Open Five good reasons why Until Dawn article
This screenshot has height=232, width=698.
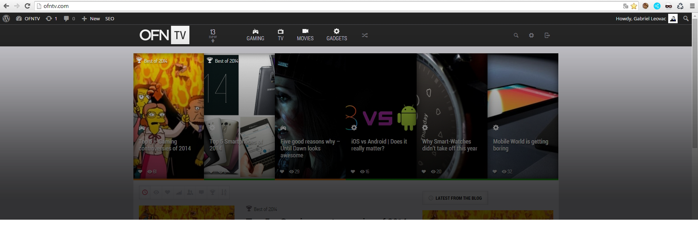pos(310,116)
